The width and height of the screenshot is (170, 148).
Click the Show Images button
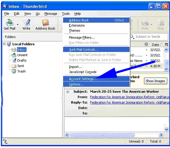155,81
